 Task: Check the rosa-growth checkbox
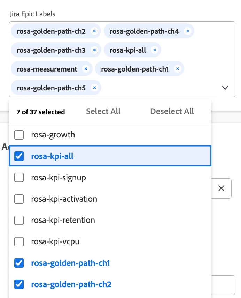19,135
